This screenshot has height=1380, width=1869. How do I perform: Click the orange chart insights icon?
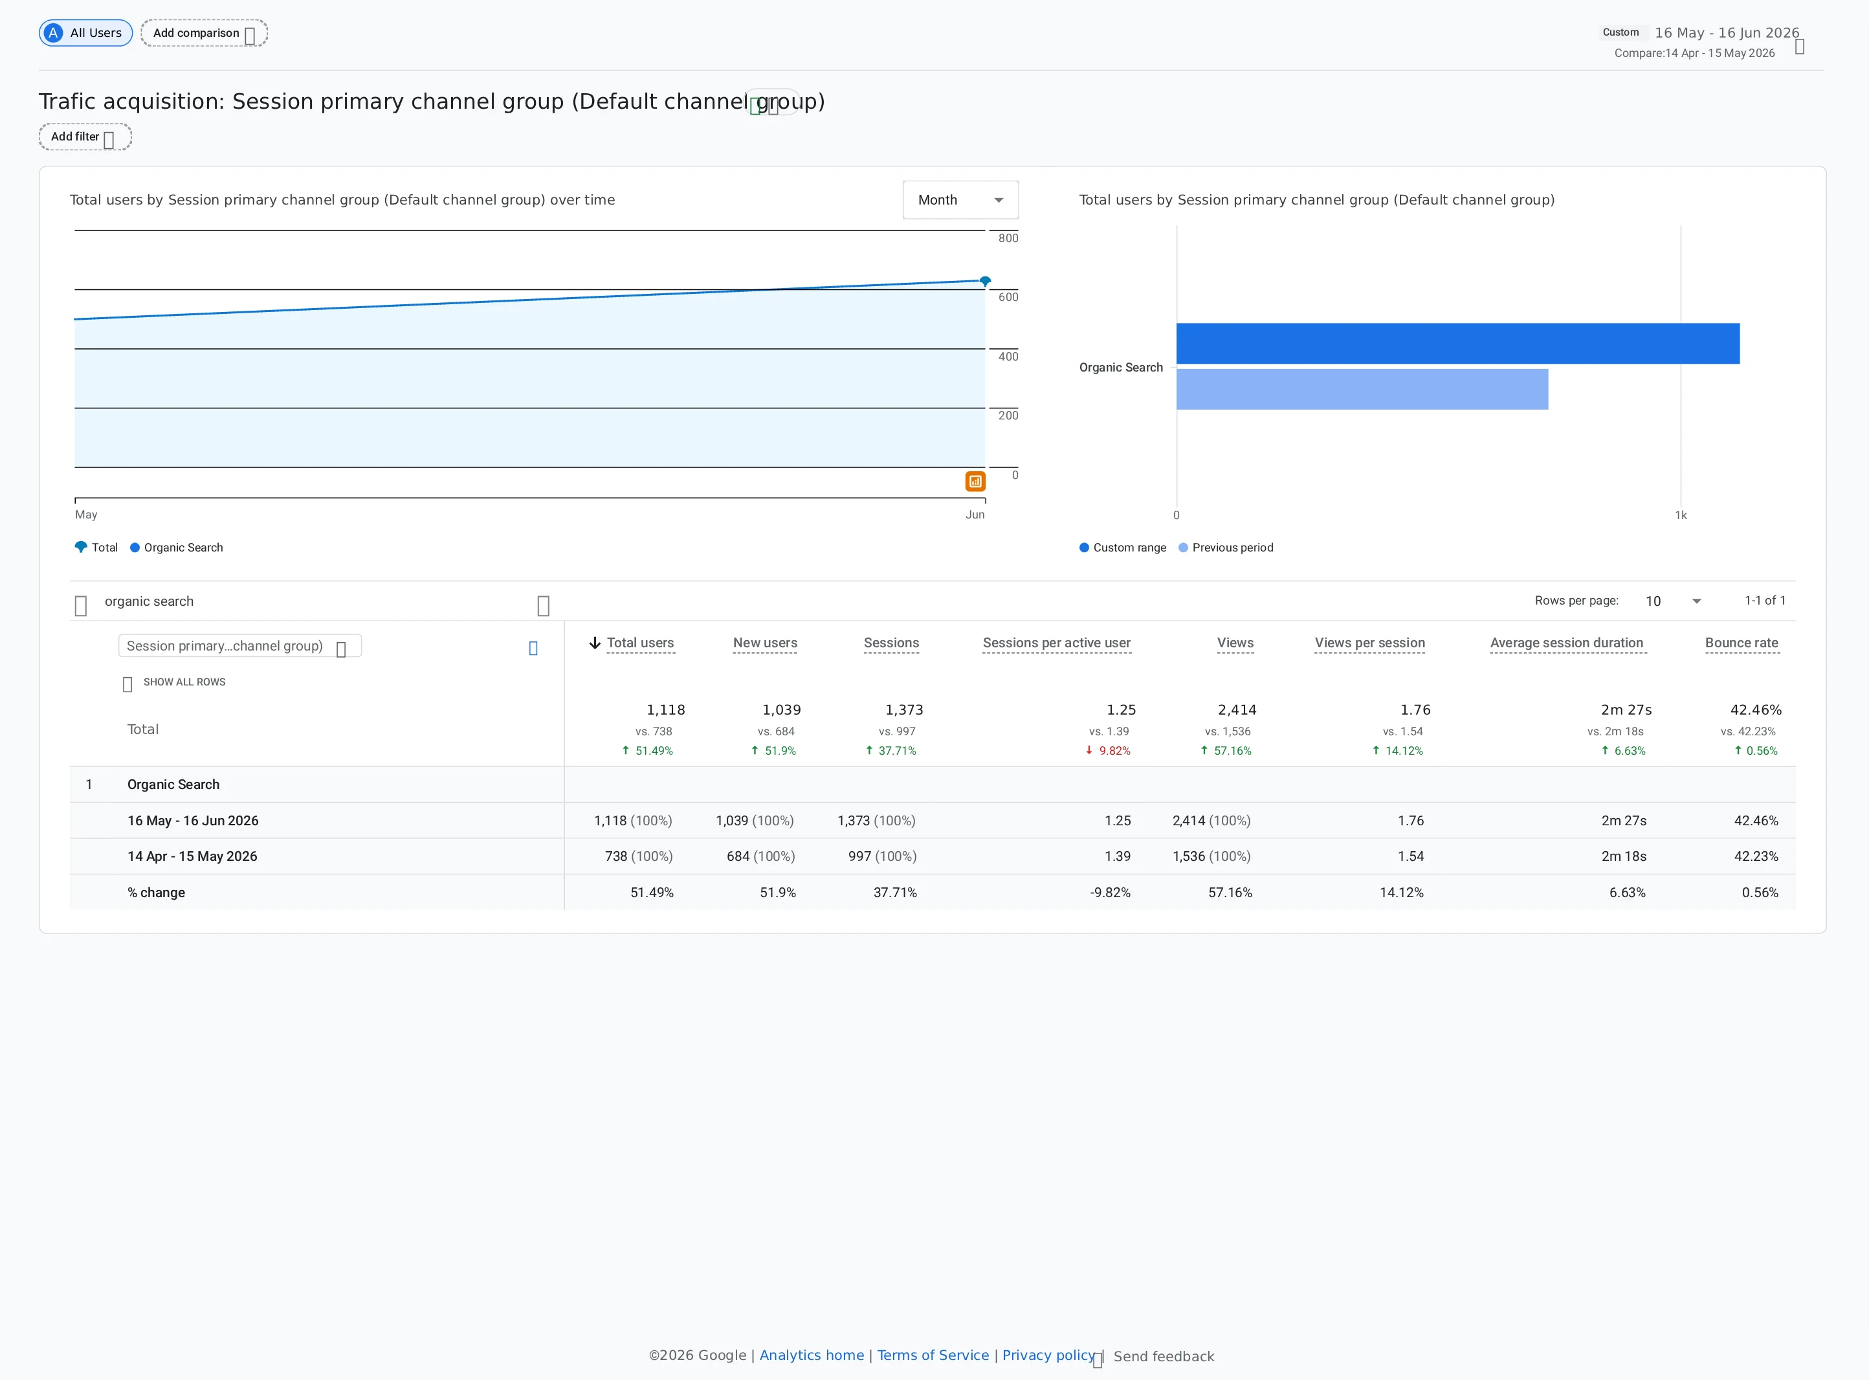click(x=975, y=481)
